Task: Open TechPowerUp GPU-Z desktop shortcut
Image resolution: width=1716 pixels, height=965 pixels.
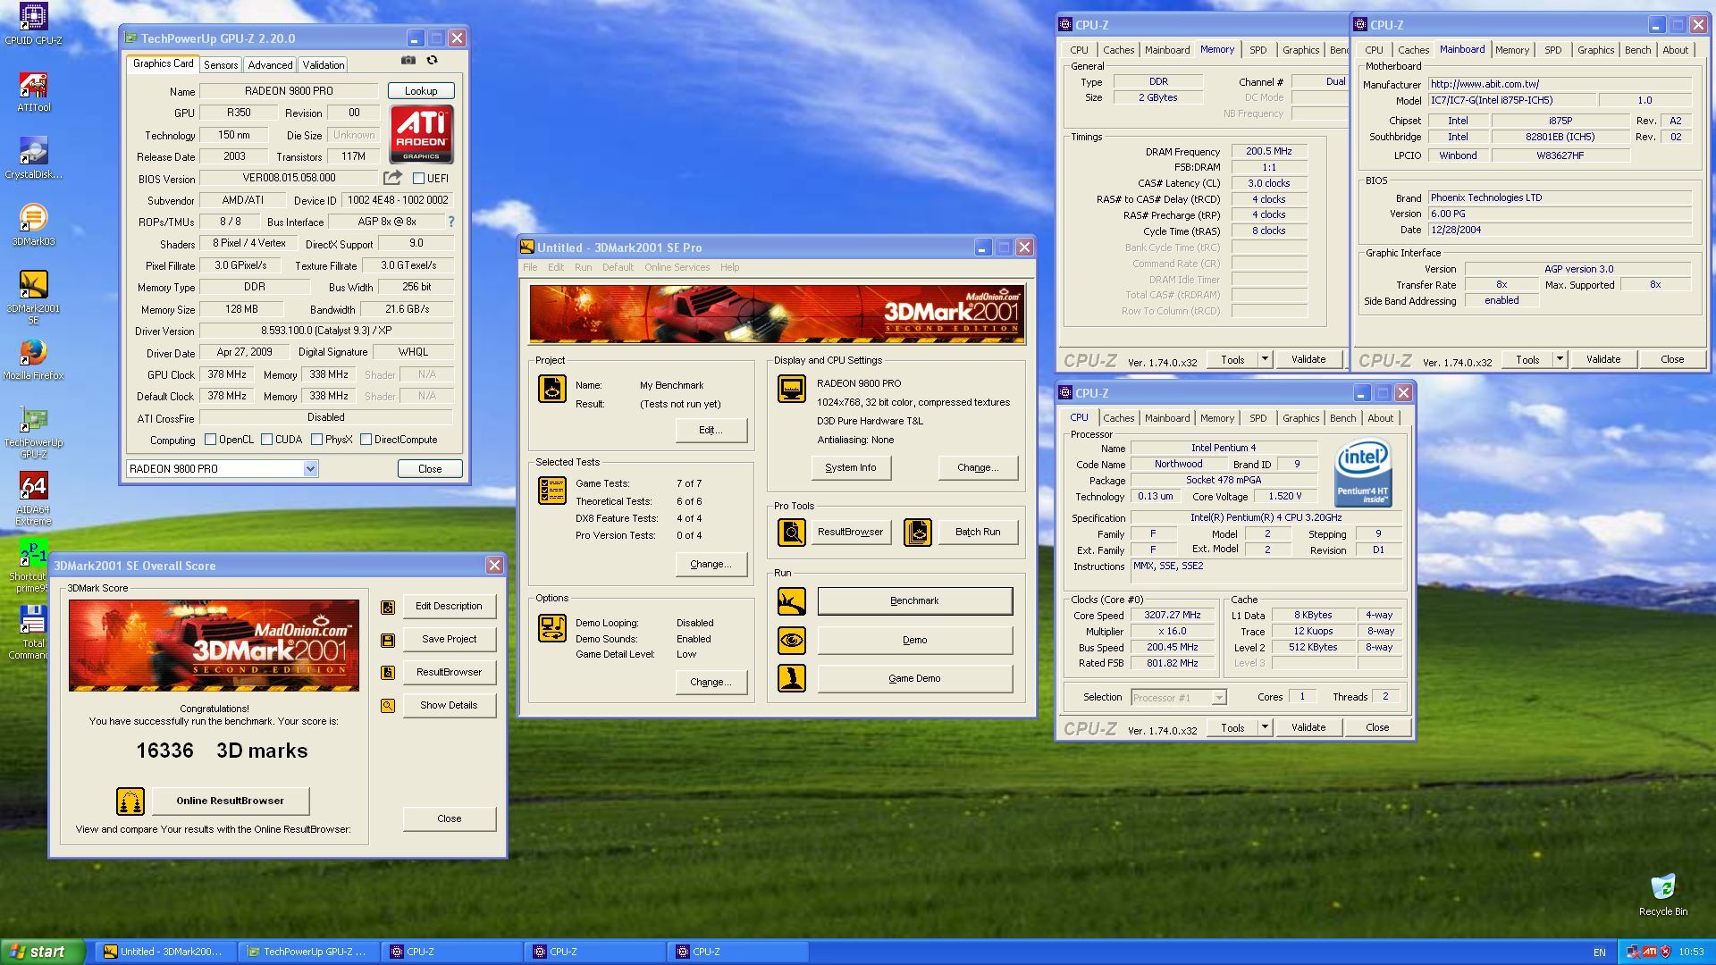Action: tap(33, 432)
